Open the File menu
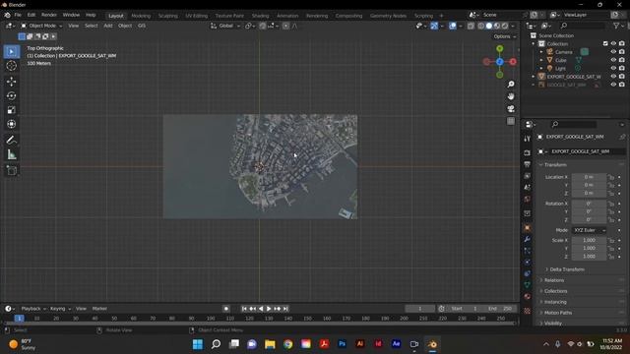Image resolution: width=630 pixels, height=354 pixels. (18, 15)
